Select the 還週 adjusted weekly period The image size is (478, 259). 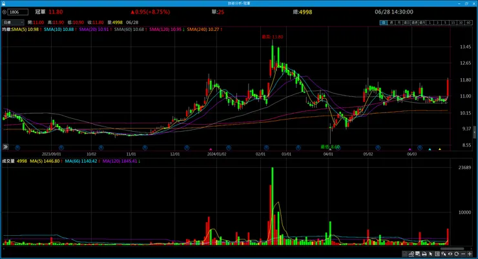point(415,23)
